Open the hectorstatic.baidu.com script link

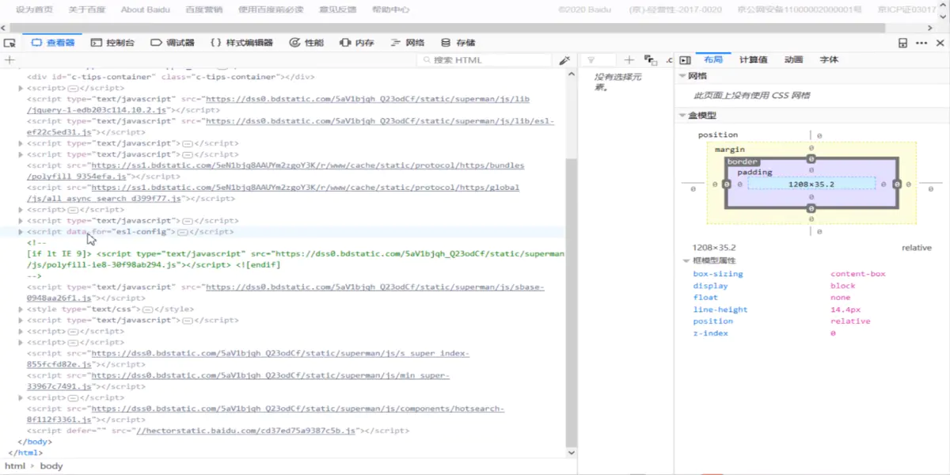(245, 431)
